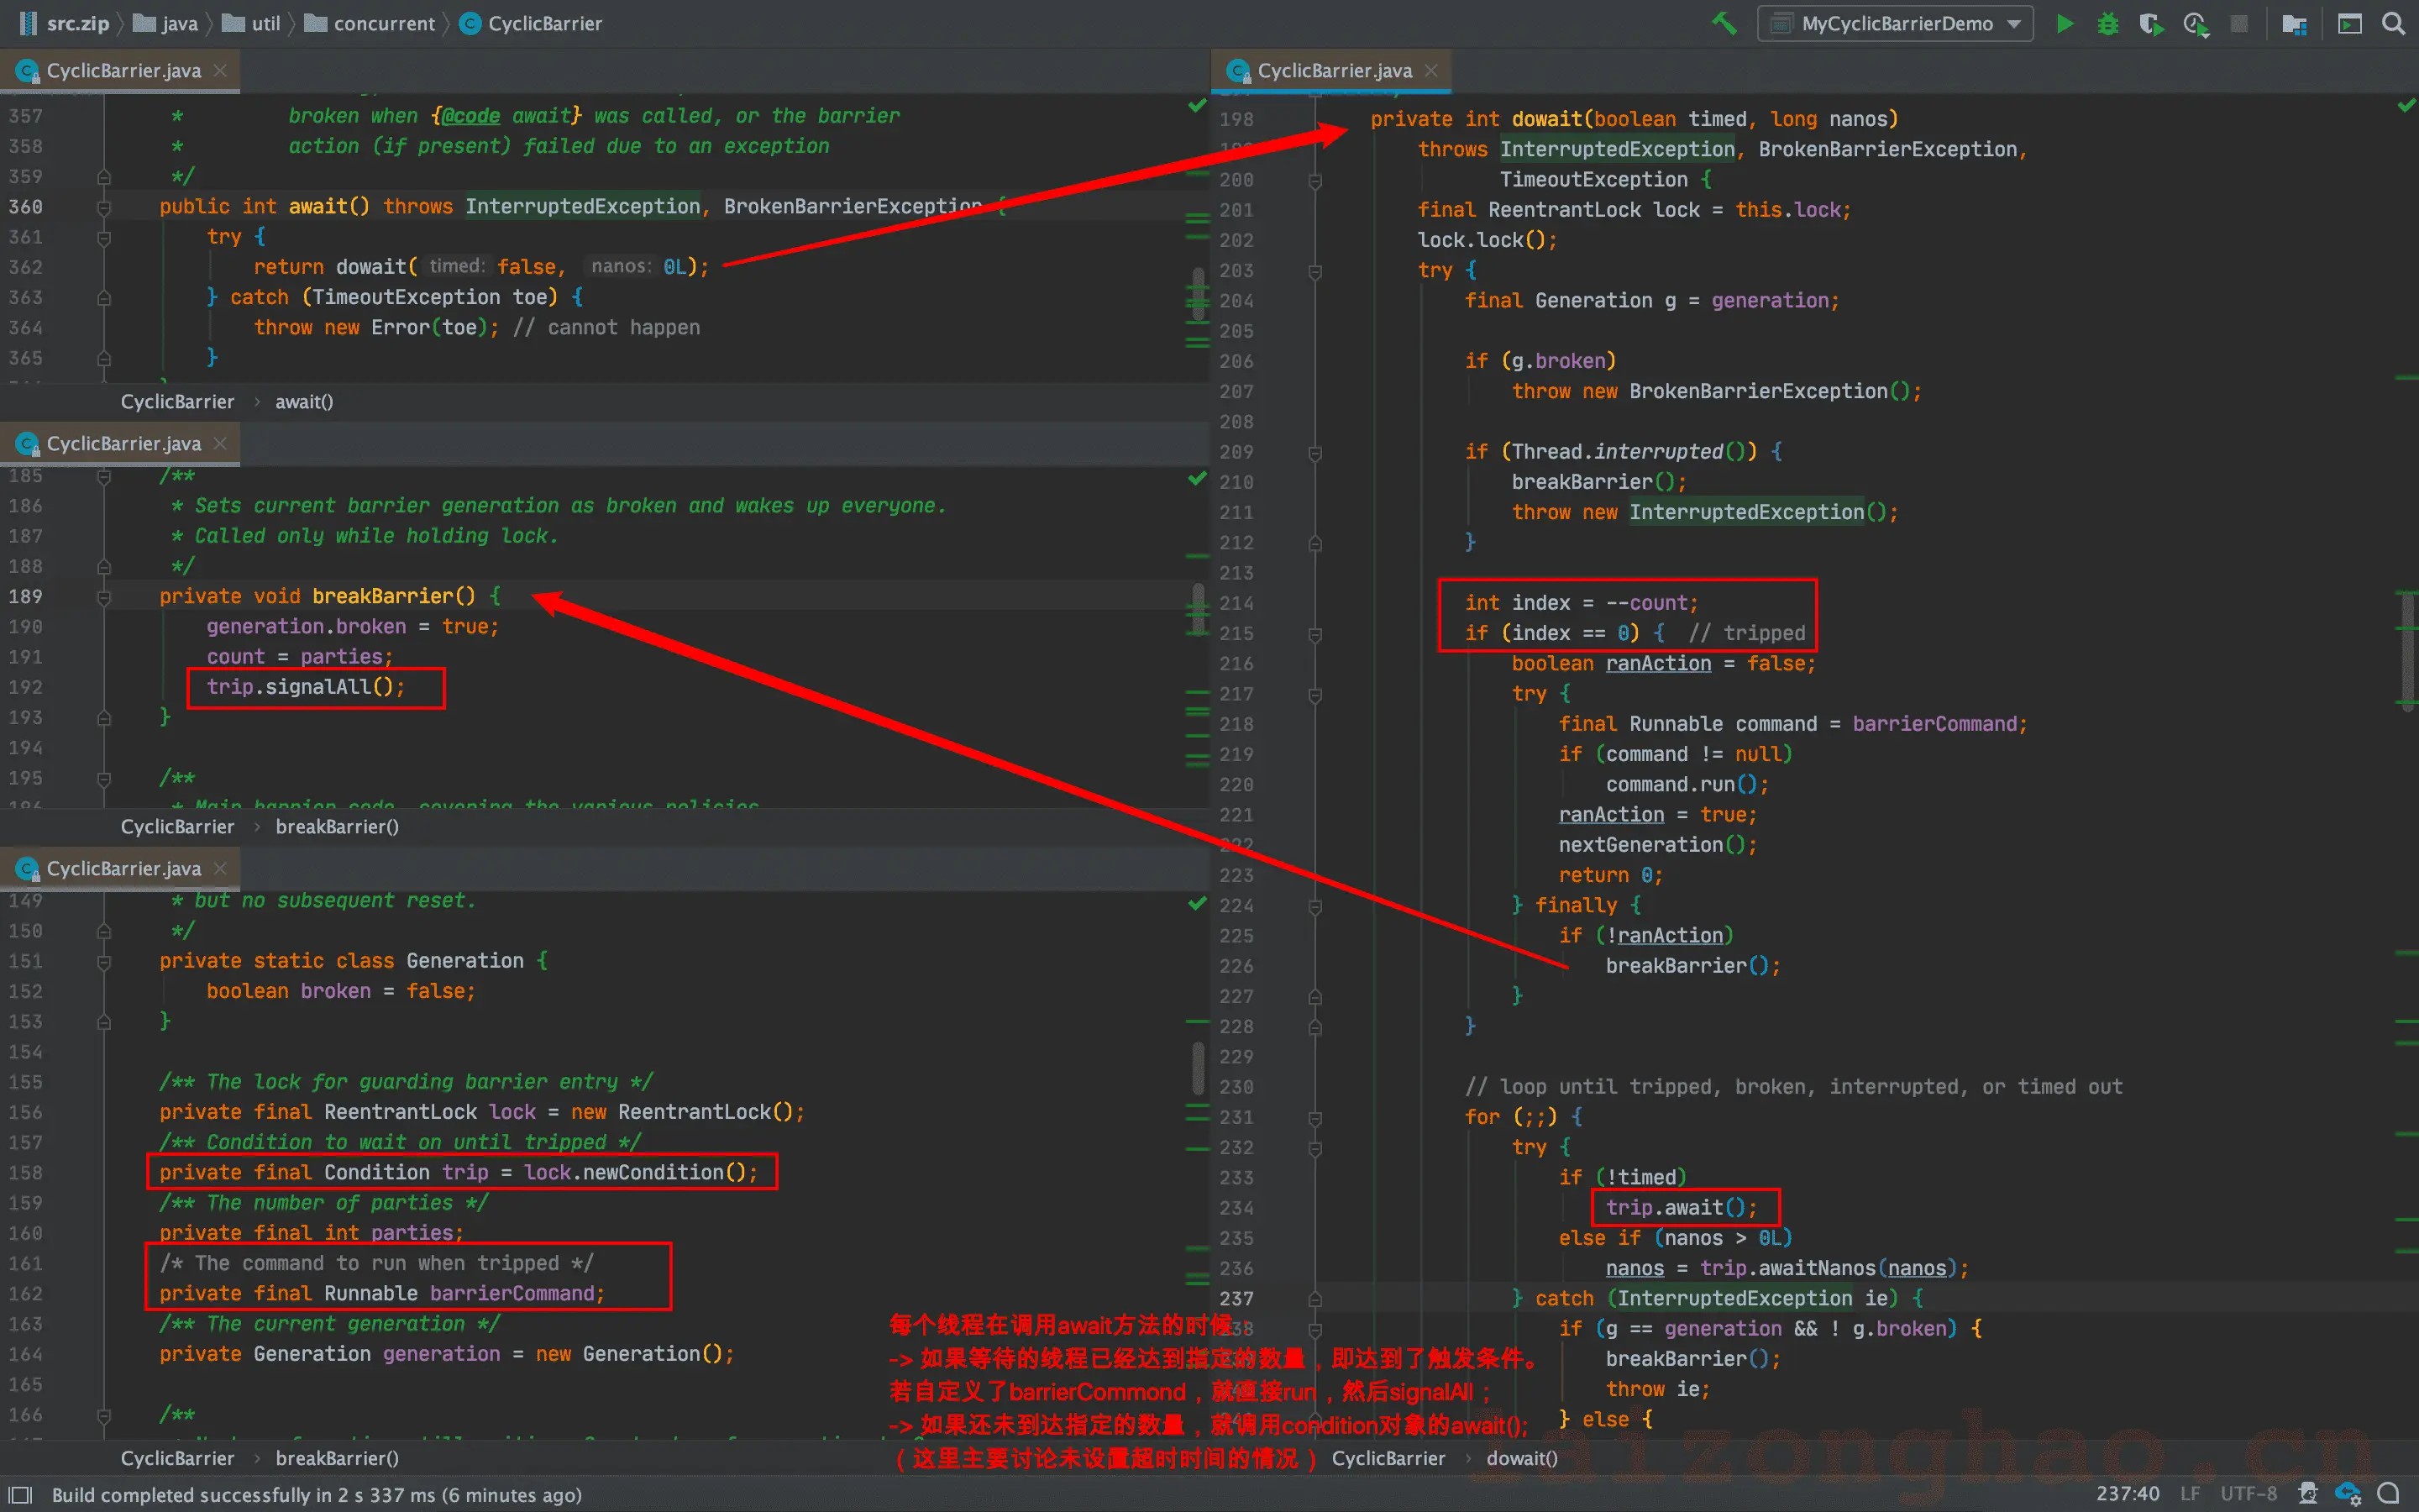Collapse the await() method fold at line 360
The height and width of the screenshot is (1512, 2419).
104,207
